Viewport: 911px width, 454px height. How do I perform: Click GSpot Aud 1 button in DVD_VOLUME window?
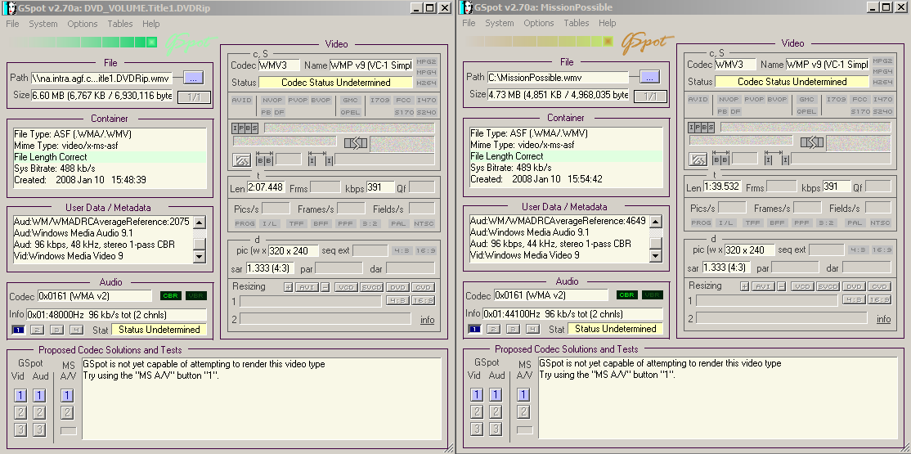point(39,396)
